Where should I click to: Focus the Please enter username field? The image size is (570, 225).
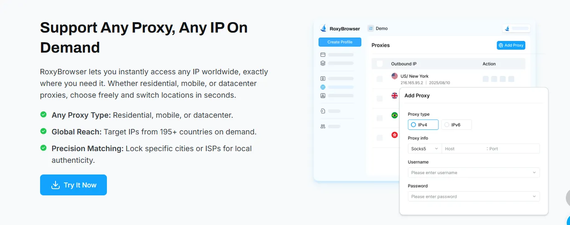(x=474, y=172)
